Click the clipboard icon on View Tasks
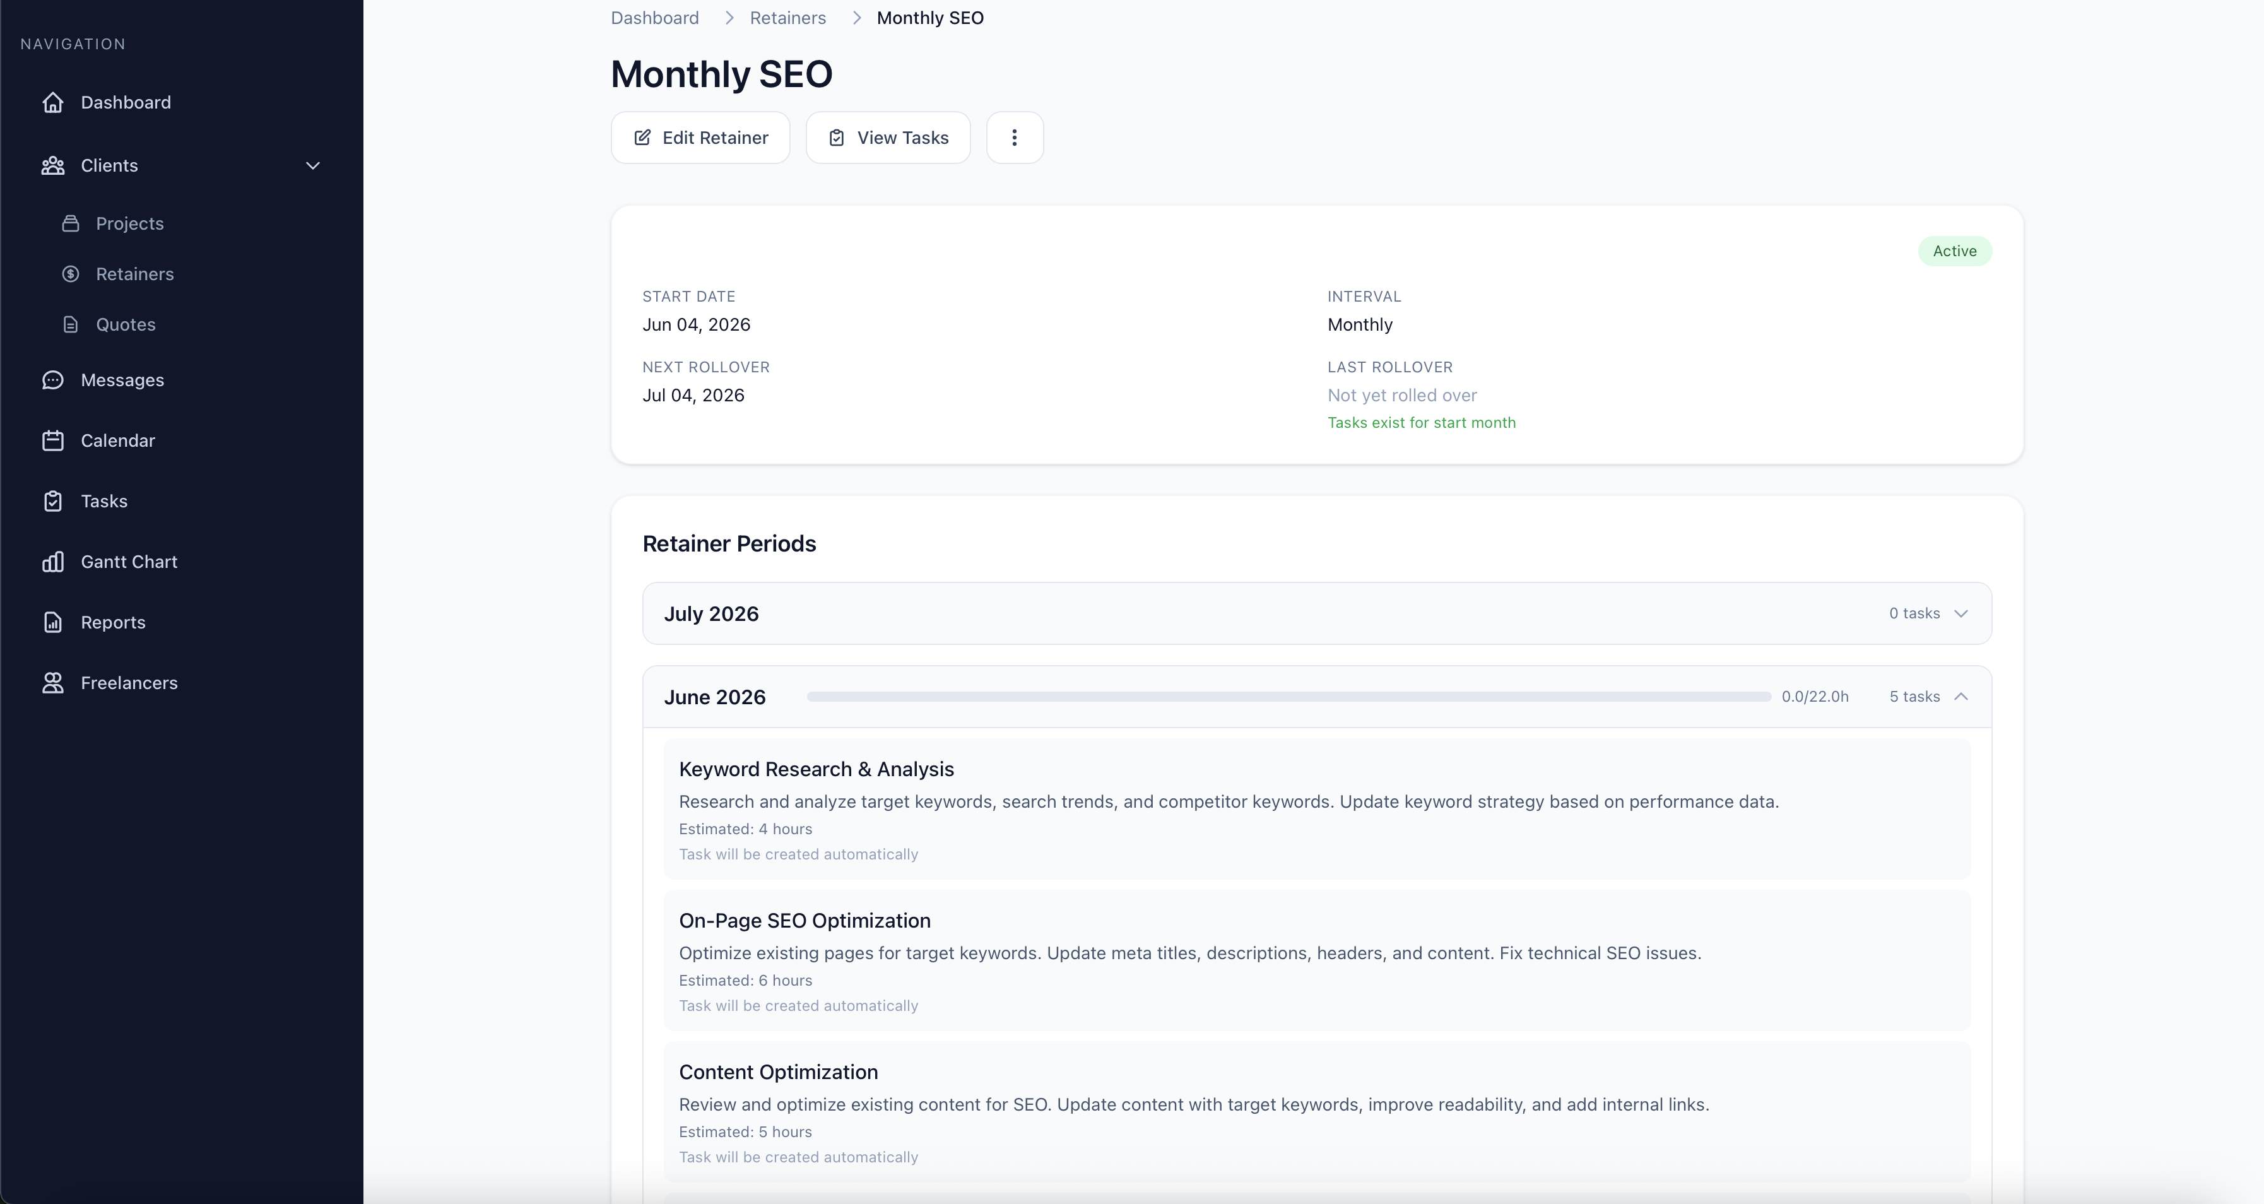This screenshot has height=1204, width=2264. (x=837, y=138)
